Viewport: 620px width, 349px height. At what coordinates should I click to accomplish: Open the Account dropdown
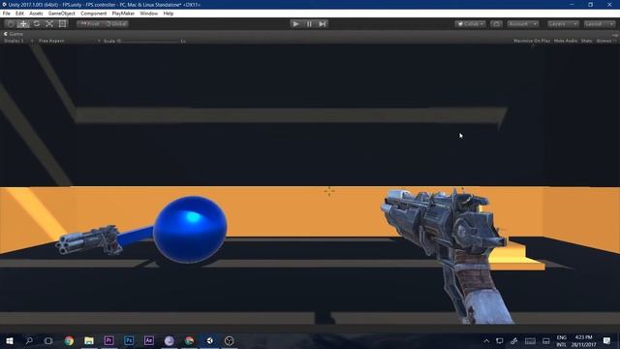(x=522, y=23)
